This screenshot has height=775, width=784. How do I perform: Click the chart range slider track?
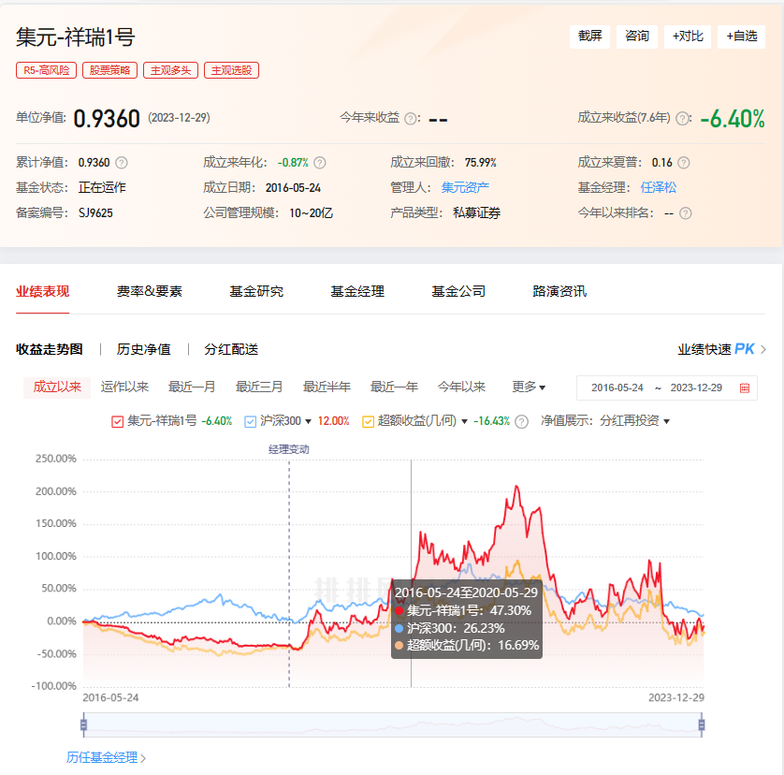tap(393, 724)
